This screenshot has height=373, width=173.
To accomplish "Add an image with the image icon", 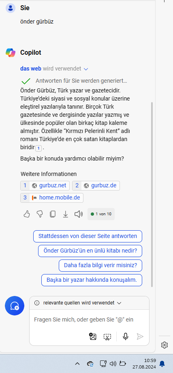I will [x=93, y=337].
